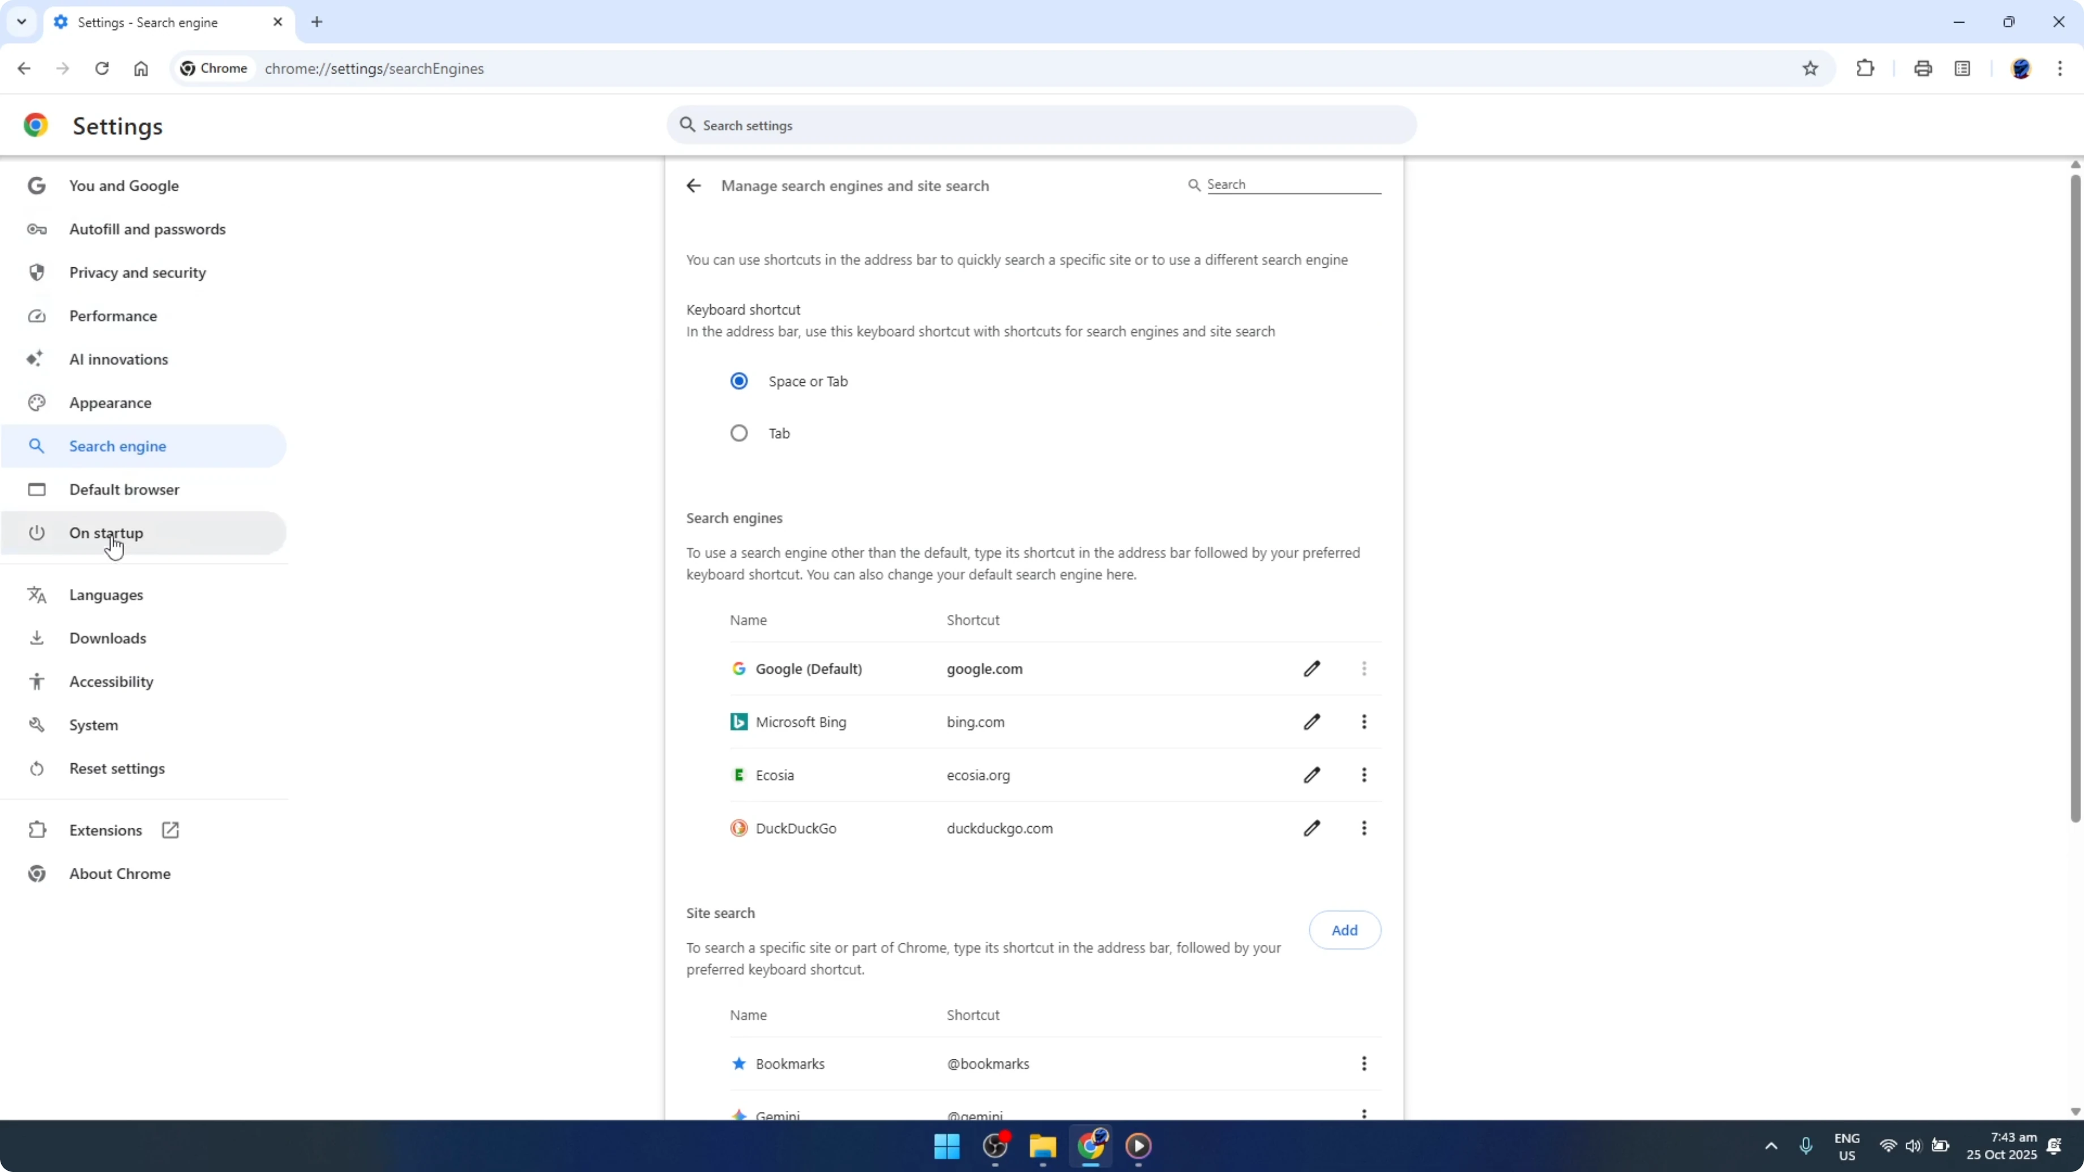This screenshot has height=1172, width=2084.
Task: Open the Windows Start menu
Action: [x=946, y=1146]
